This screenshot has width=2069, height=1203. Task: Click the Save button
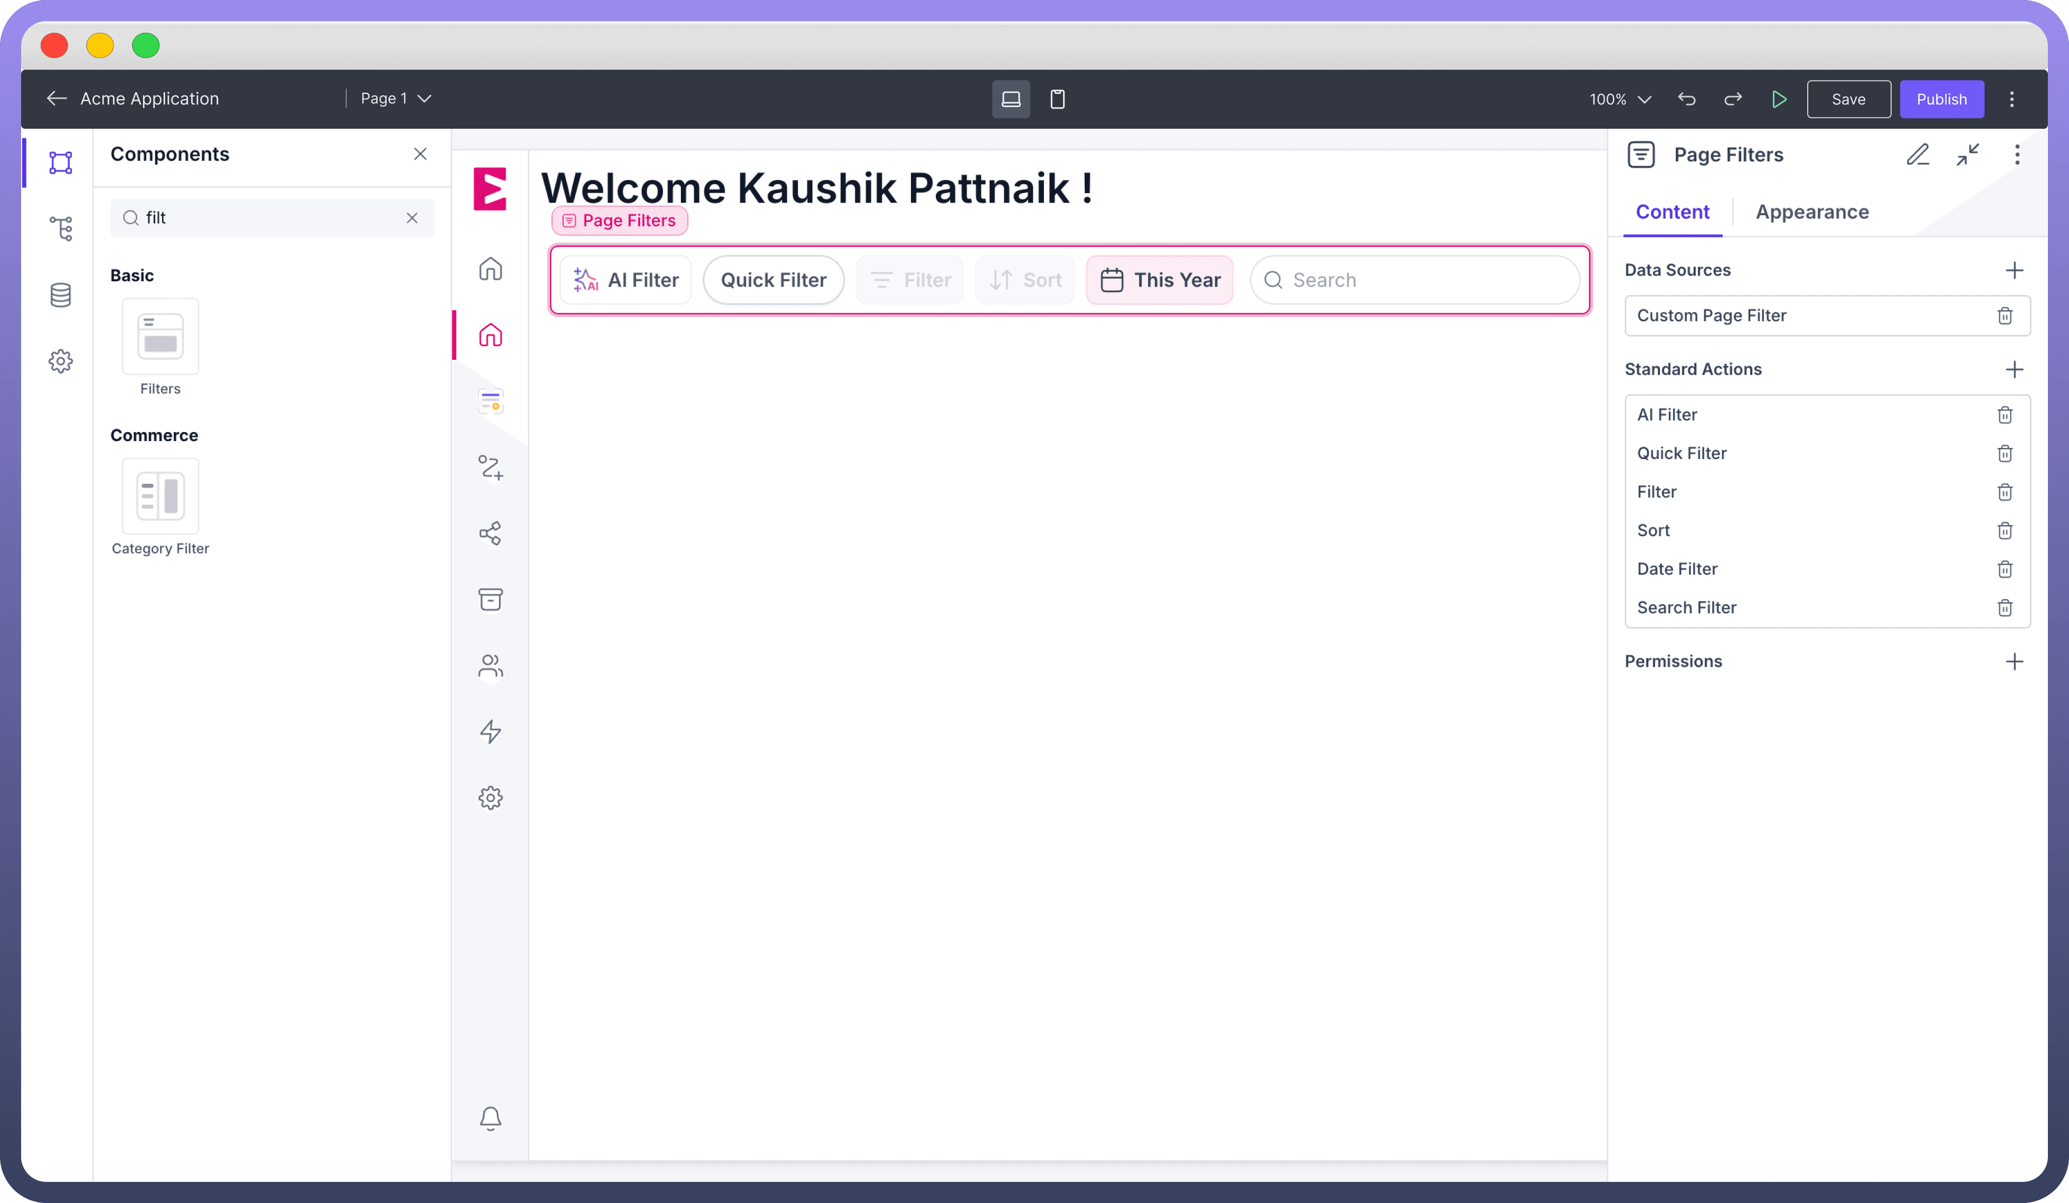tap(1848, 99)
